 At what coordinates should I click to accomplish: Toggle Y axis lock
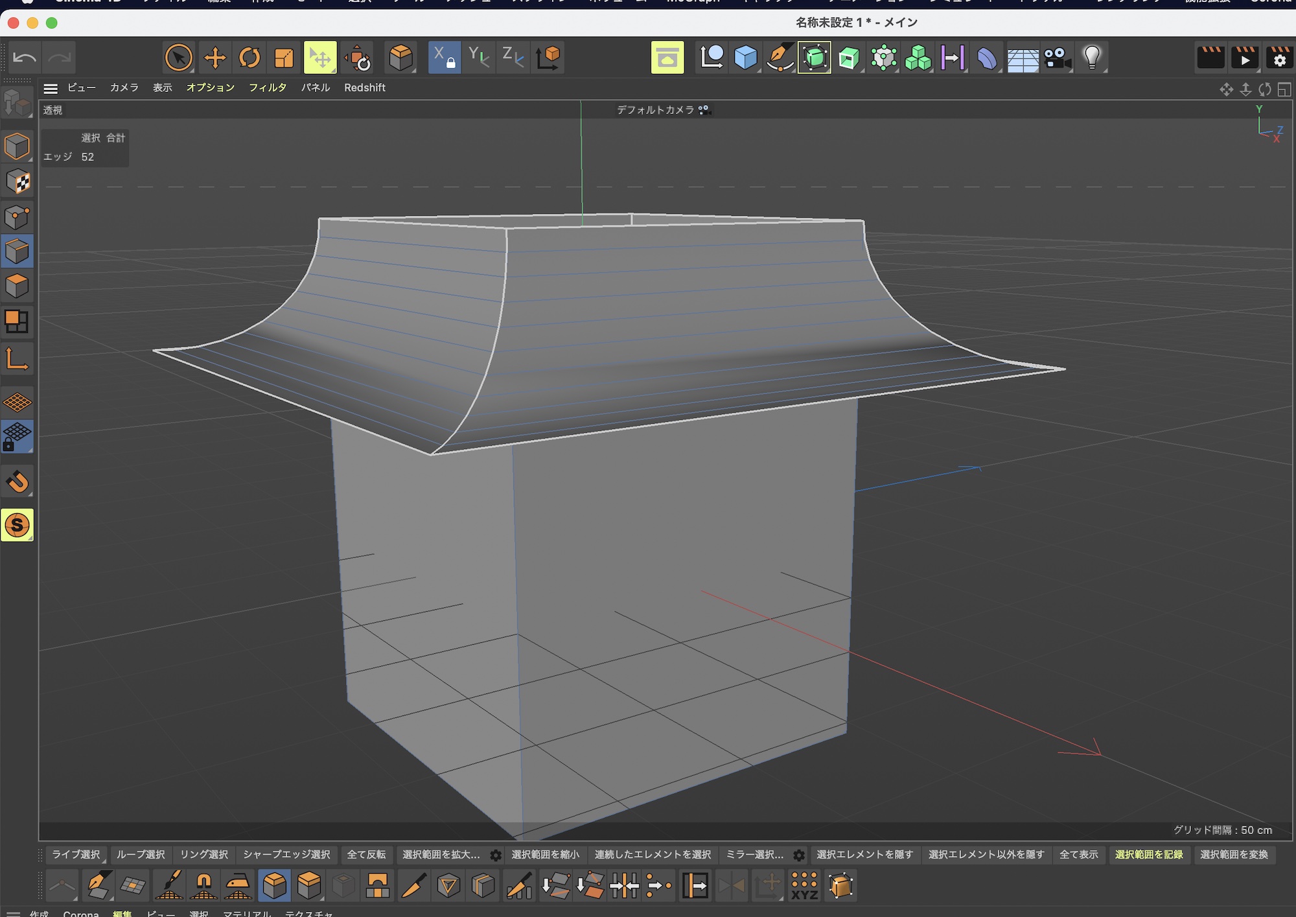pyautogui.click(x=478, y=58)
